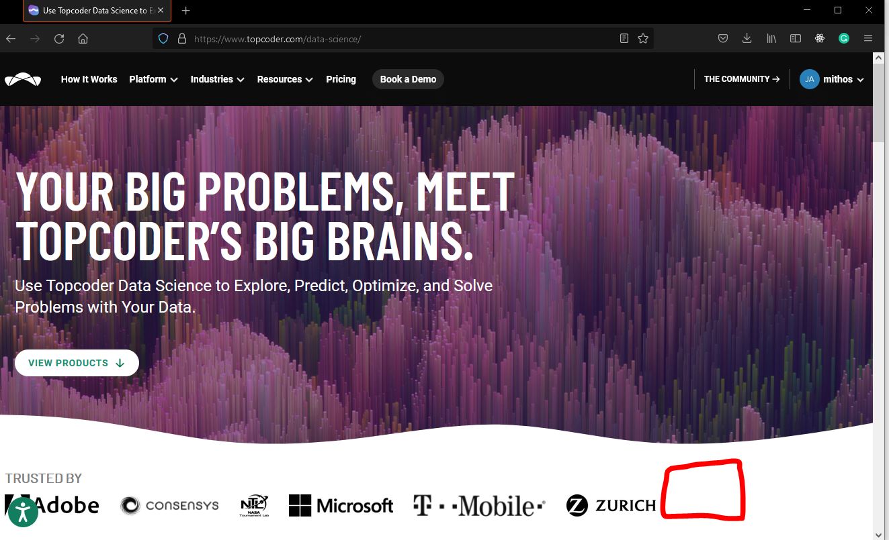The height and width of the screenshot is (540, 889).
Task: Open the library bookshelf icon
Action: pyautogui.click(x=771, y=39)
